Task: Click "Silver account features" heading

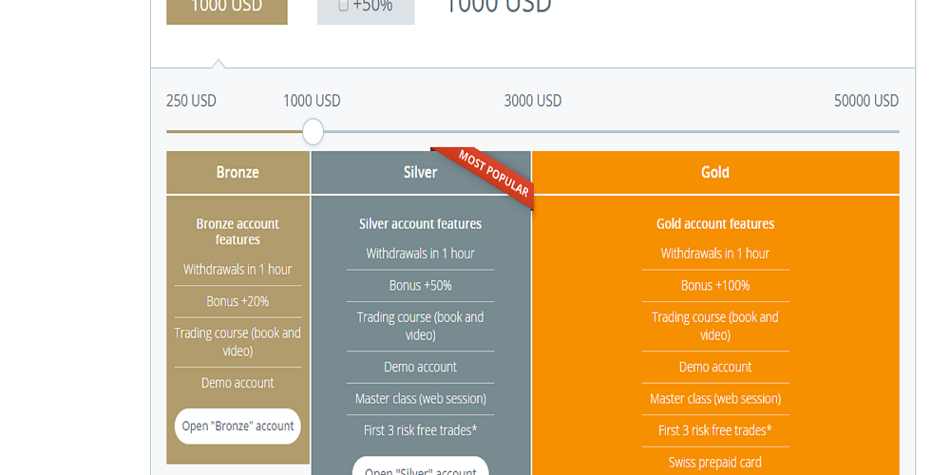Action: pos(421,223)
